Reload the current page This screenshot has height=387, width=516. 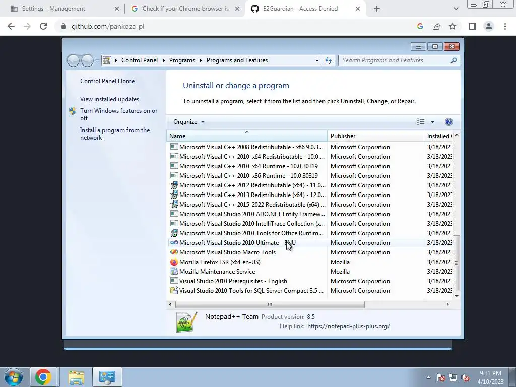tap(43, 26)
